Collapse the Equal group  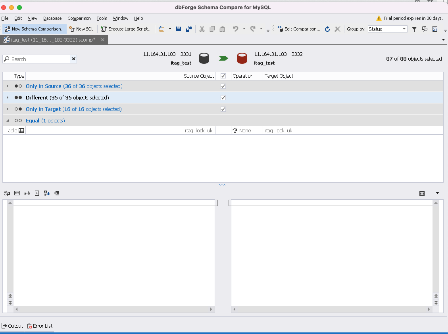8,121
